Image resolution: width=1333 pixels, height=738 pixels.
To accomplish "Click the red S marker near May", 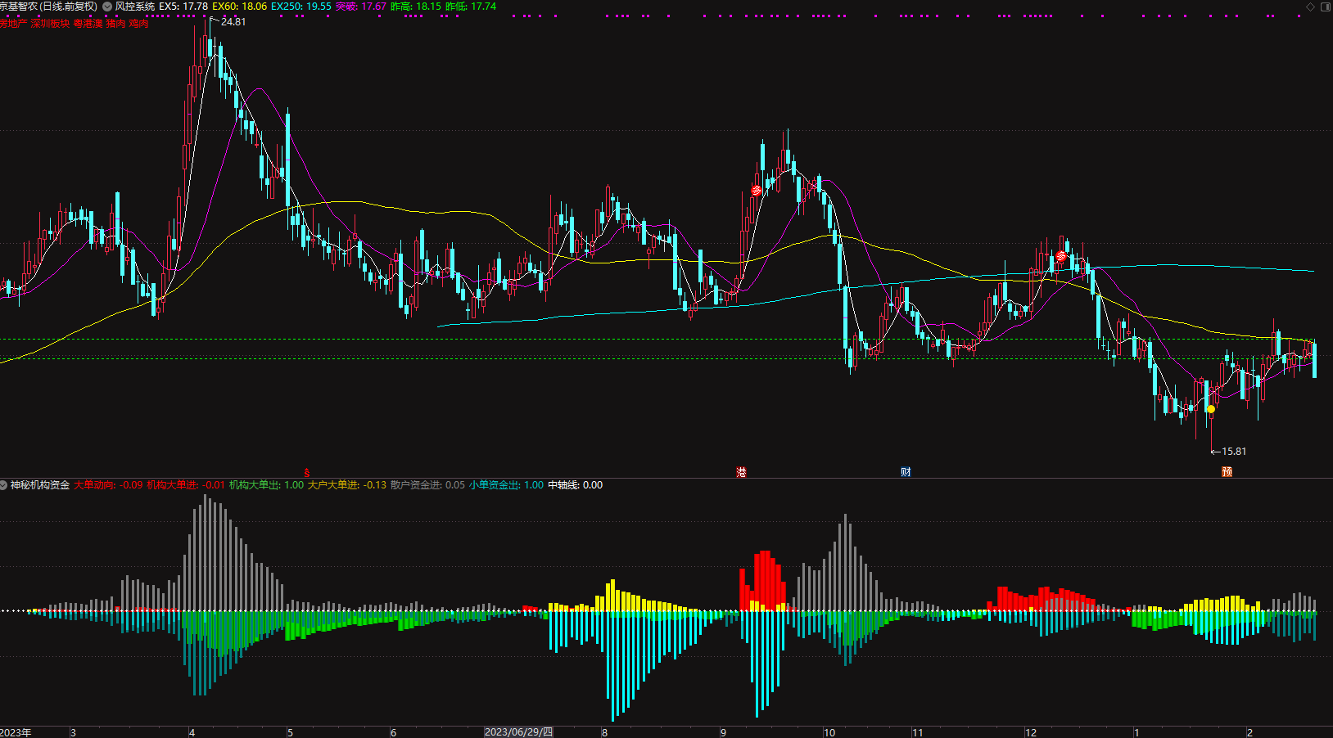I will [307, 473].
